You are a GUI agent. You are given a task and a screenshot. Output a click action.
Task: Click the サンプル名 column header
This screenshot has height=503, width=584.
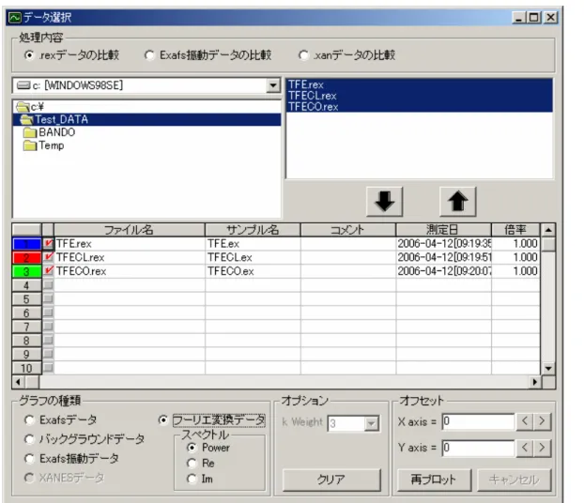253,230
